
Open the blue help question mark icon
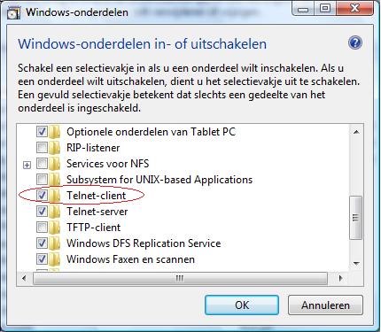point(355,43)
